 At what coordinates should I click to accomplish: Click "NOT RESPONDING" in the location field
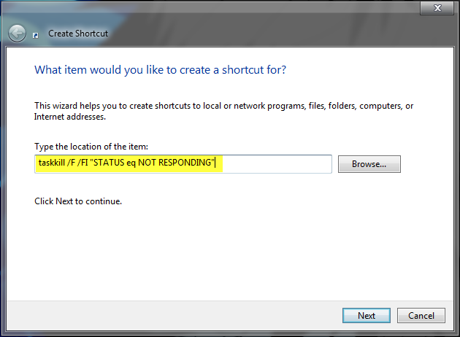click(x=180, y=163)
